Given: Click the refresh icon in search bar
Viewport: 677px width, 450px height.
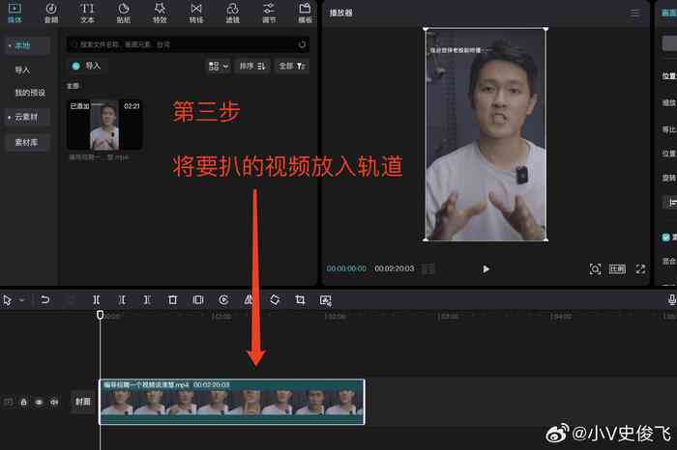Looking at the screenshot, I should pyautogui.click(x=302, y=44).
